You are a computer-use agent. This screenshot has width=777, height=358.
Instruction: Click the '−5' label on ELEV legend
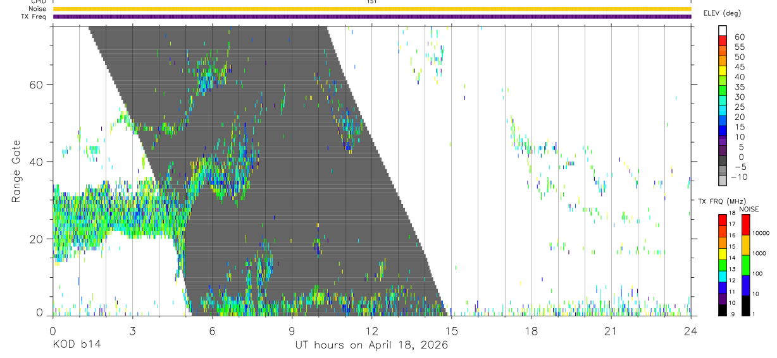pyautogui.click(x=741, y=167)
